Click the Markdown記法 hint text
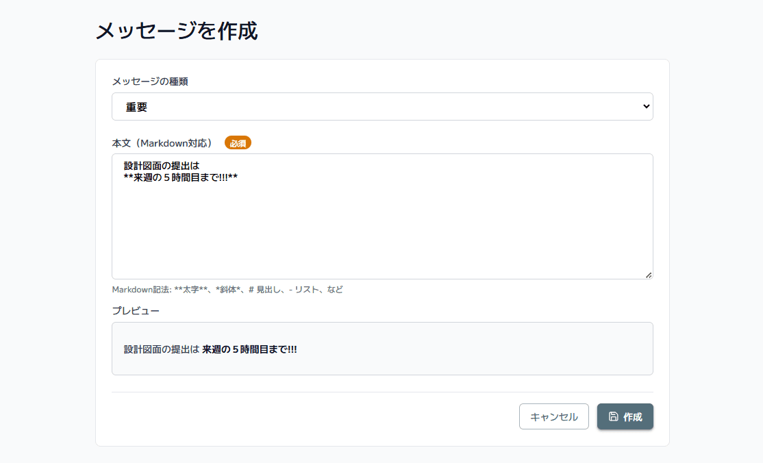763x463 pixels. point(227,290)
